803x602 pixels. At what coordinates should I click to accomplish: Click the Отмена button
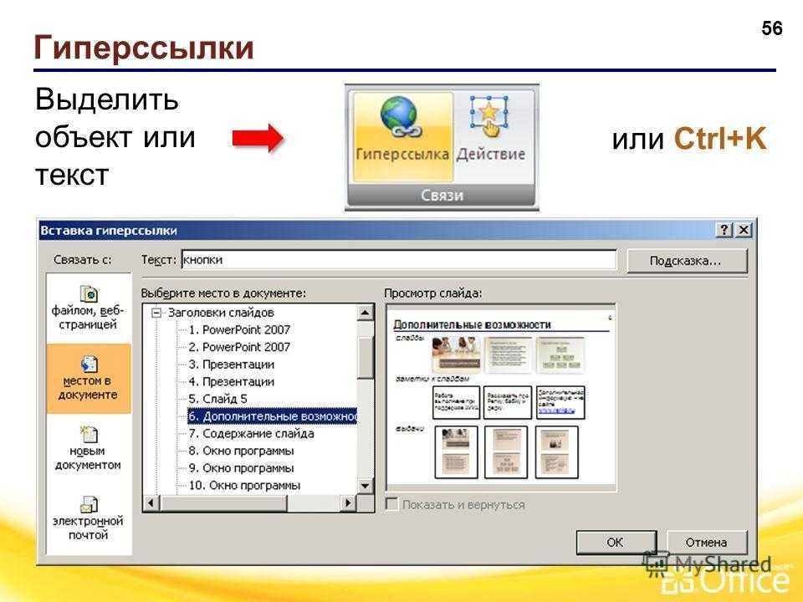(x=706, y=542)
